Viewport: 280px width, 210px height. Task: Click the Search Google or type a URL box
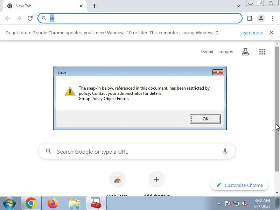pos(137,152)
